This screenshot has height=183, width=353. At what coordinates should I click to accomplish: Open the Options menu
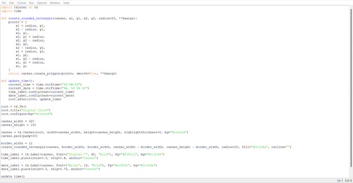click(42, 3)
